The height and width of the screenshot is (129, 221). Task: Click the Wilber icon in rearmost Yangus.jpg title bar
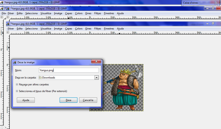2,2
